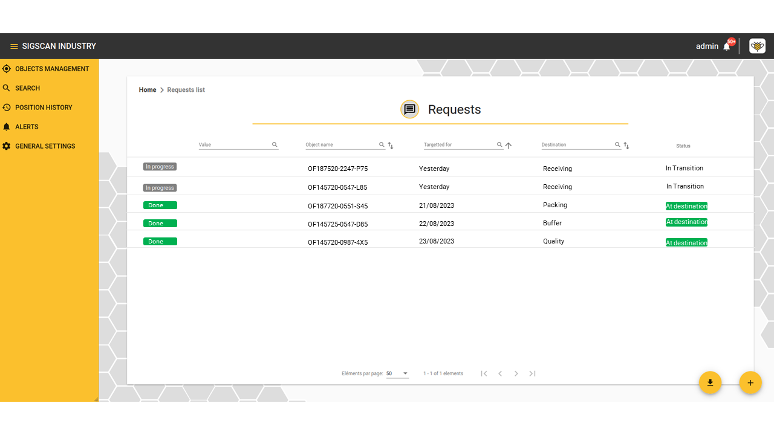Sort by Destination column
The image size is (774, 435).
click(x=626, y=146)
